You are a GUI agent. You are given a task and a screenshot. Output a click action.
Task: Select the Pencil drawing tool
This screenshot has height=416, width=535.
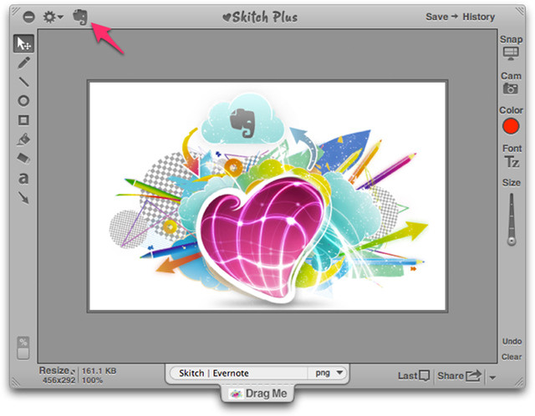23,63
